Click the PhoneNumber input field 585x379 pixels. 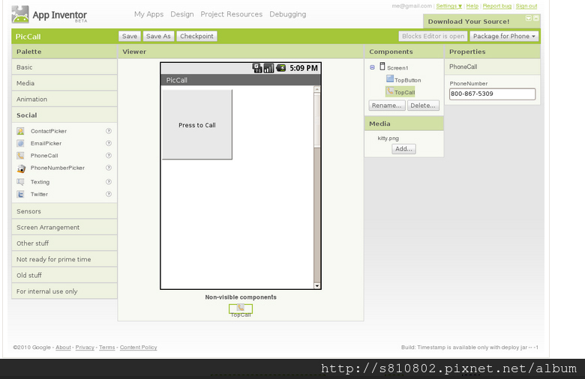pyautogui.click(x=492, y=94)
